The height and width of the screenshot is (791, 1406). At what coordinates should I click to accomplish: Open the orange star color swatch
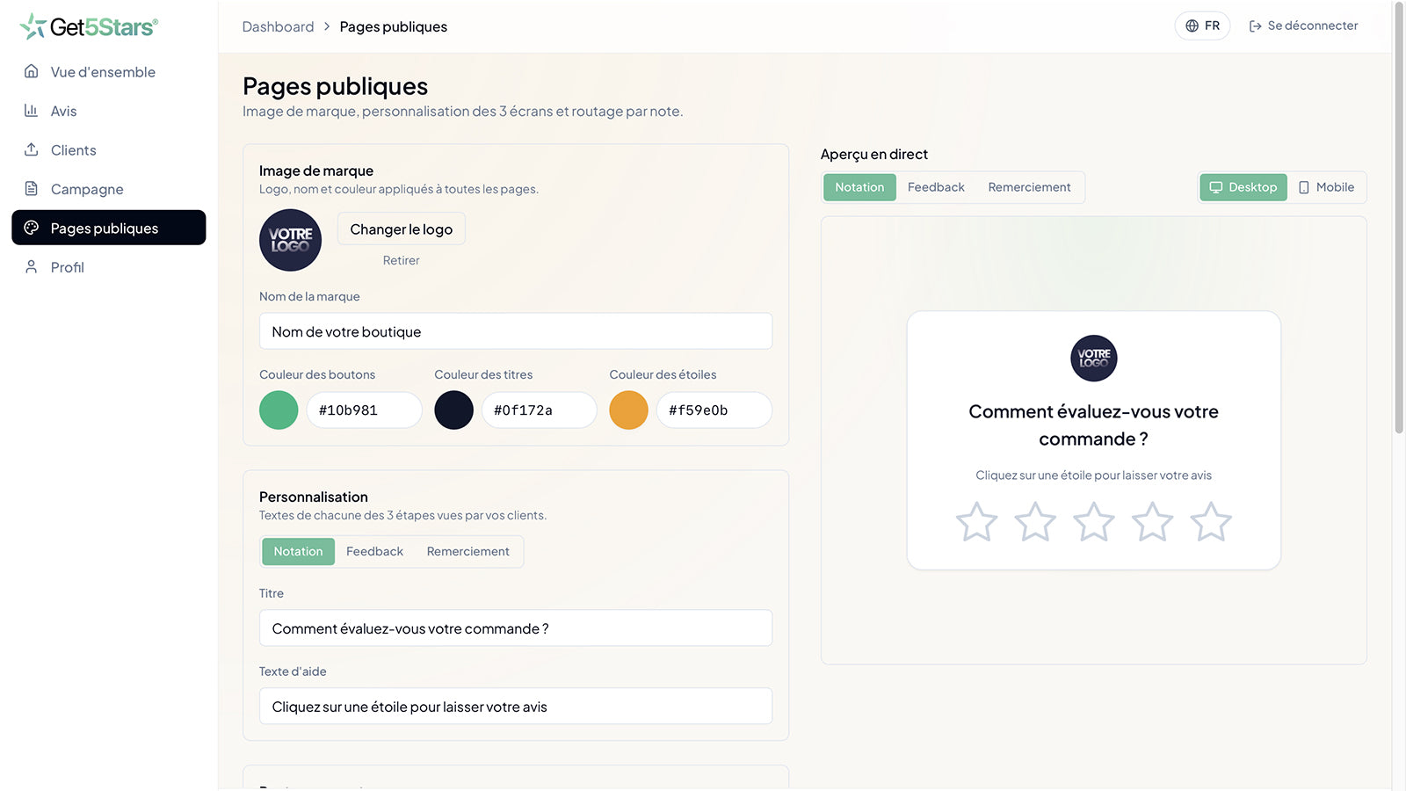click(x=628, y=410)
